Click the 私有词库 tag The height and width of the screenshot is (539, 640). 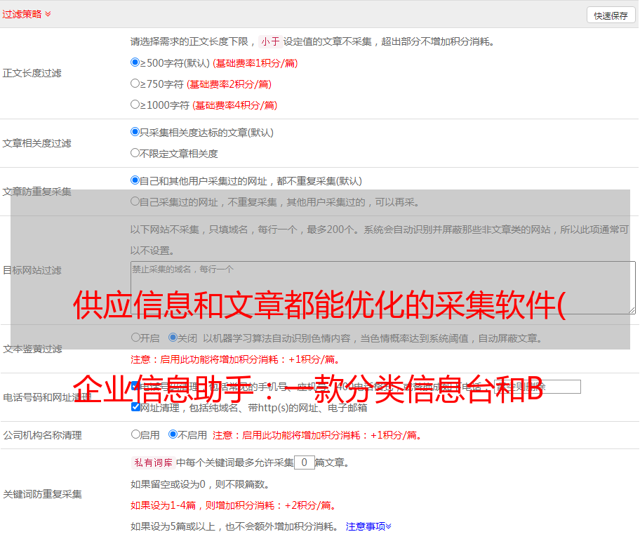[154, 463]
